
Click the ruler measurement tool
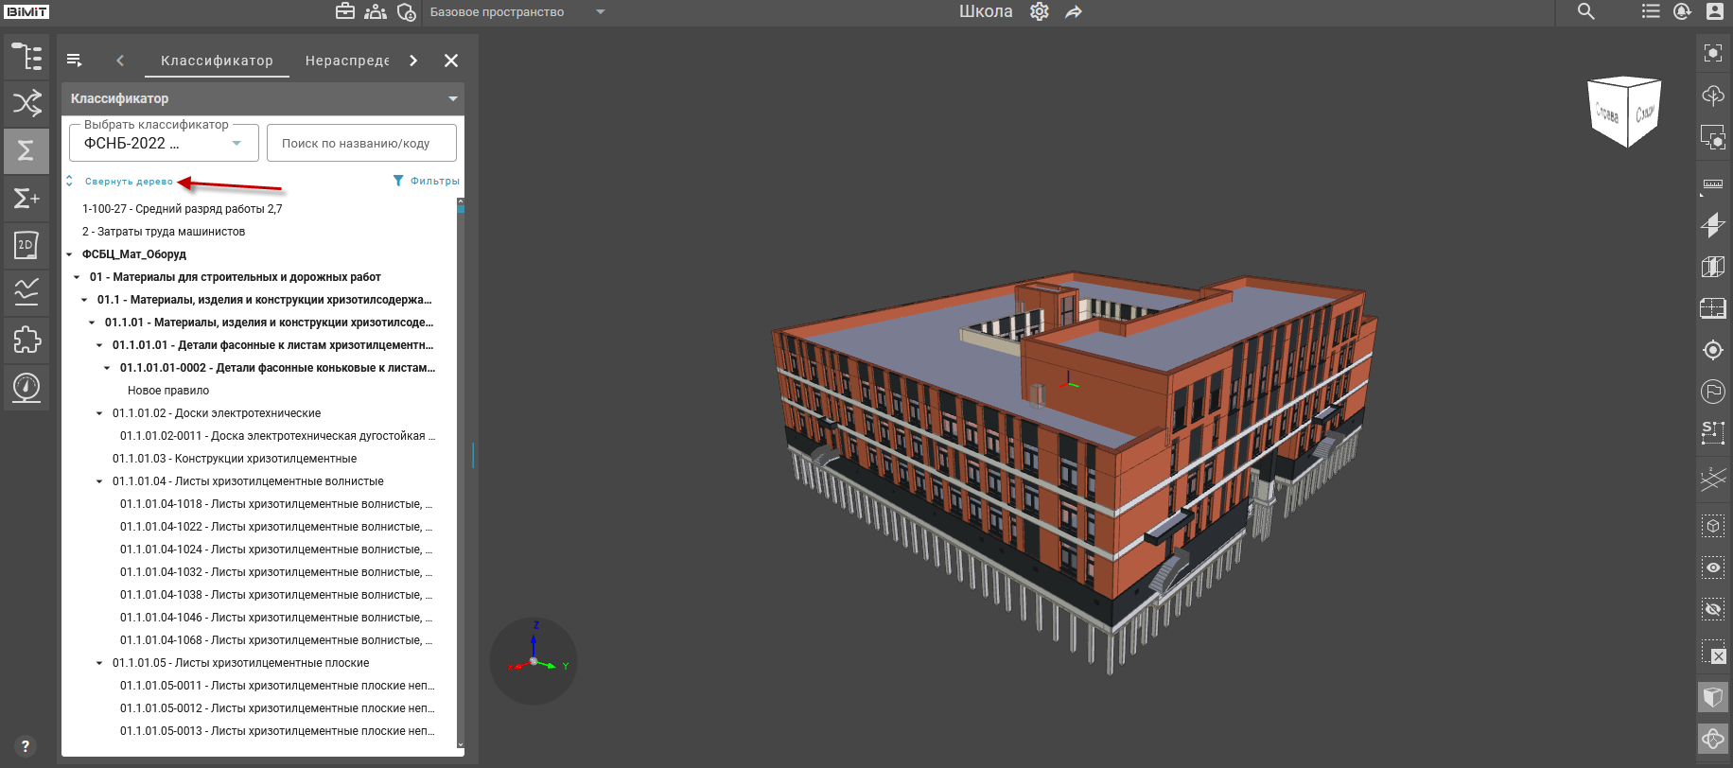coord(1713,183)
